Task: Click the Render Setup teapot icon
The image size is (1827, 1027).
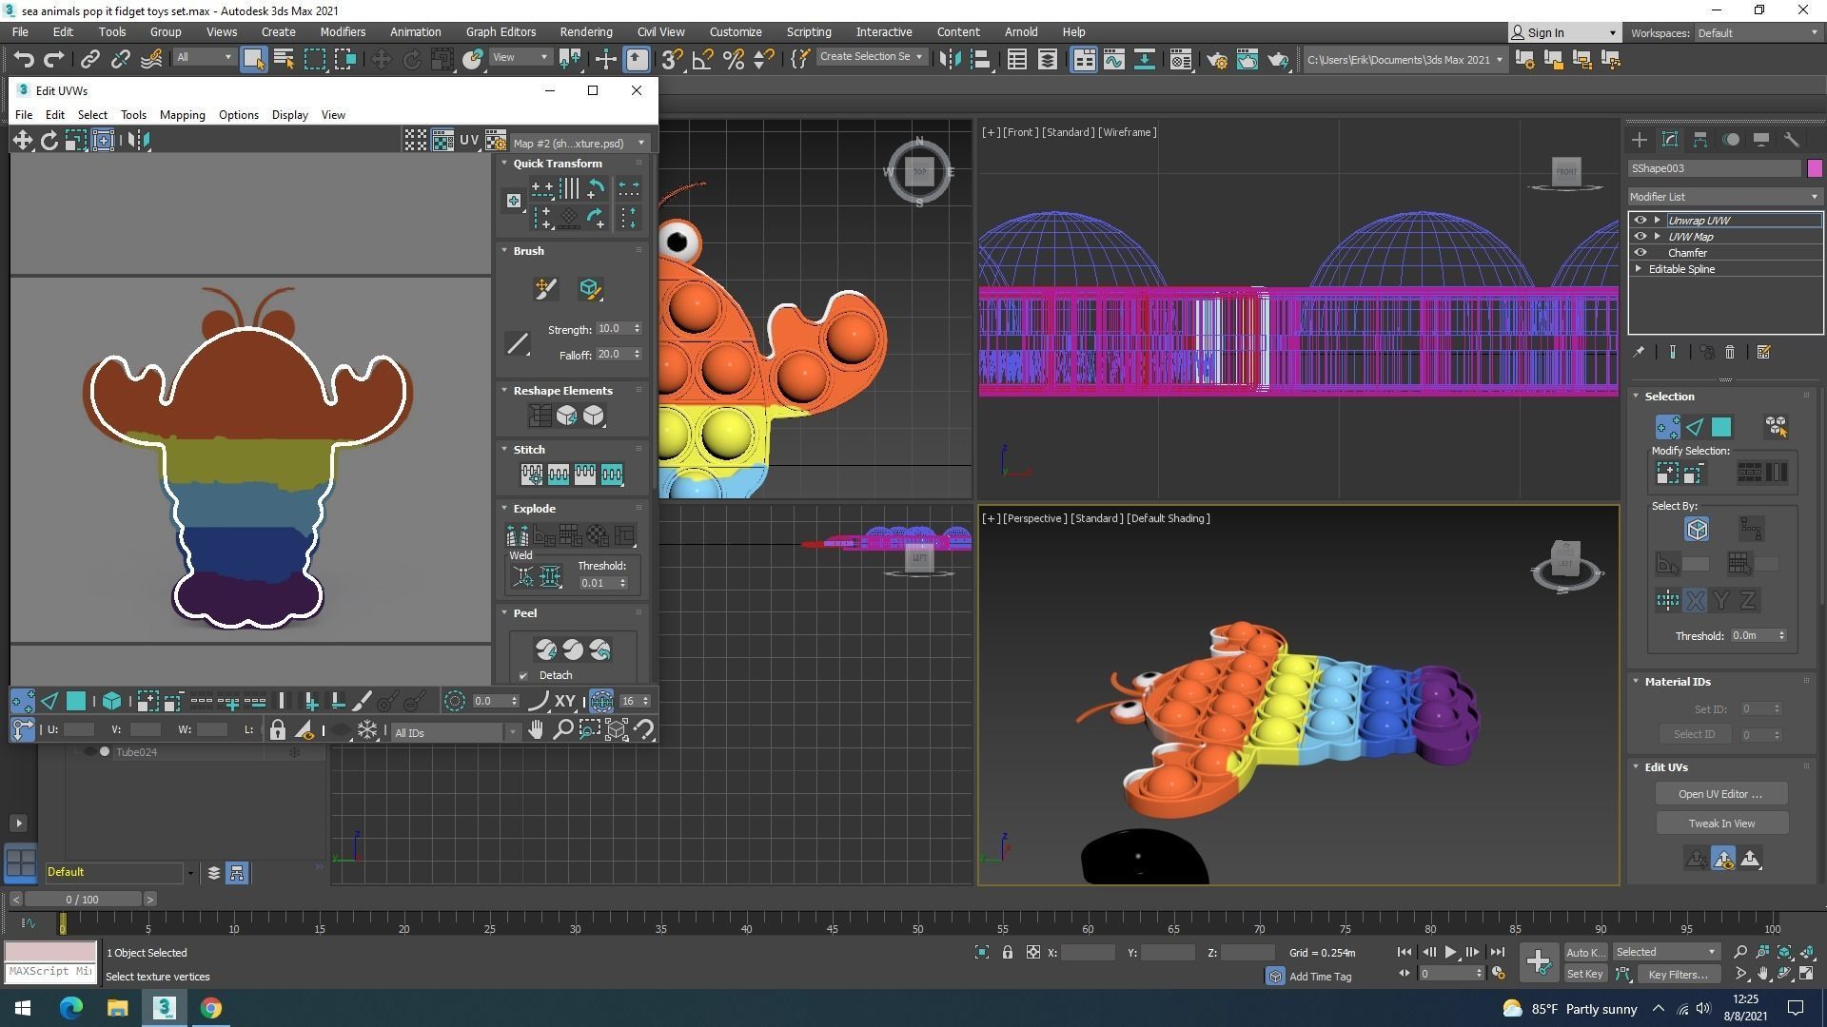Action: pos(1216,60)
